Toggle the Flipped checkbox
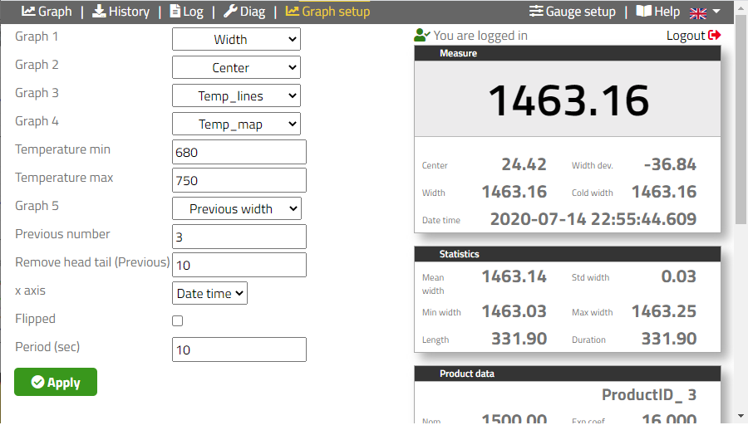748x430 pixels. pos(177,320)
